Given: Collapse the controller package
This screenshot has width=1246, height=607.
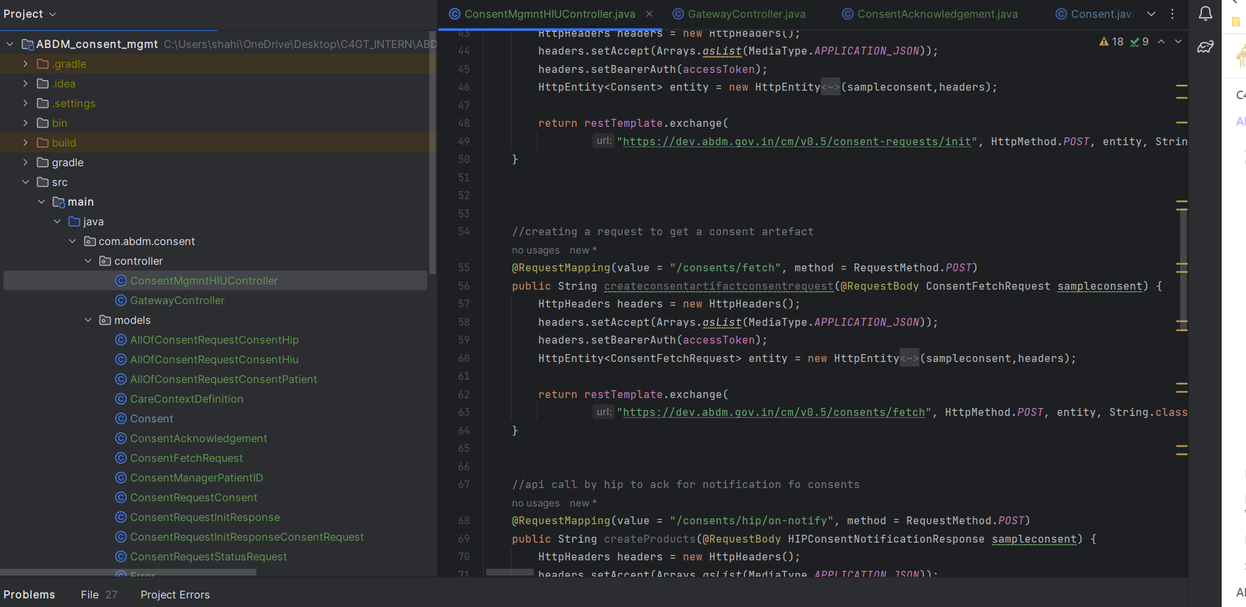Looking at the screenshot, I should [88, 261].
